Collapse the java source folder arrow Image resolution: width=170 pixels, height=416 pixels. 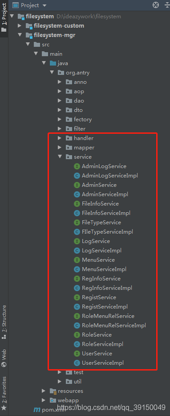click(x=44, y=63)
